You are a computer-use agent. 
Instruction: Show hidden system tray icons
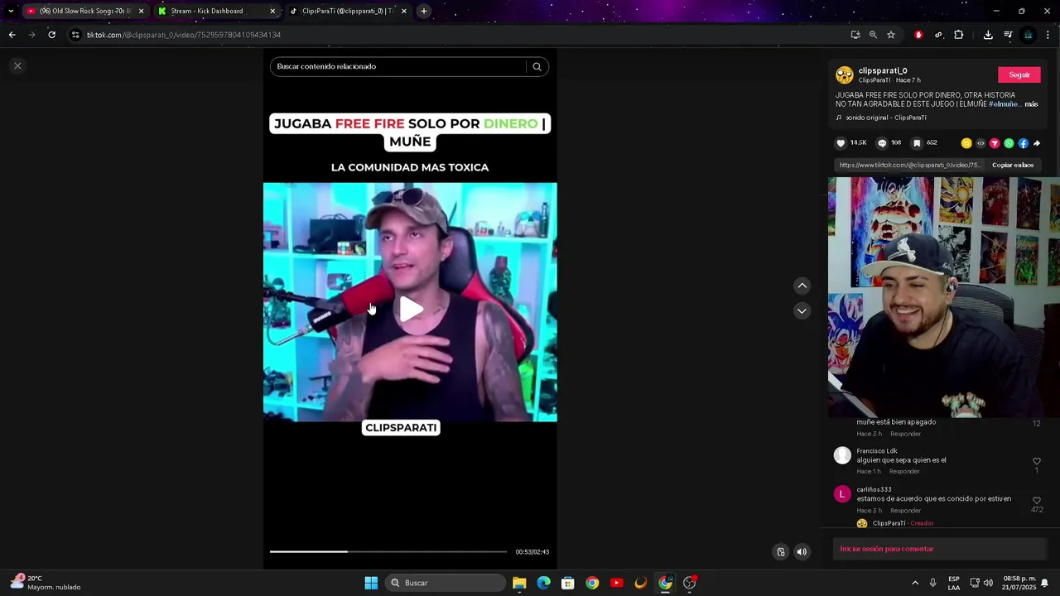tap(914, 583)
